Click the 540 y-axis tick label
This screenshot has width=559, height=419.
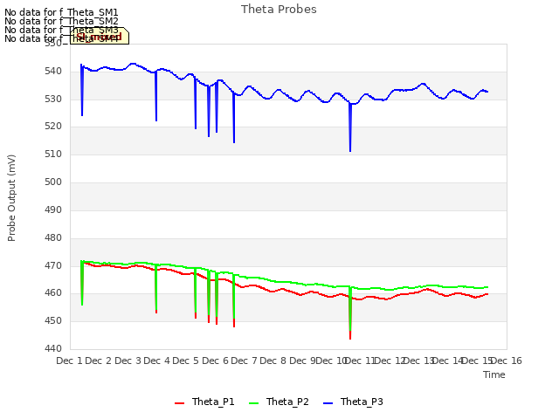(53, 72)
